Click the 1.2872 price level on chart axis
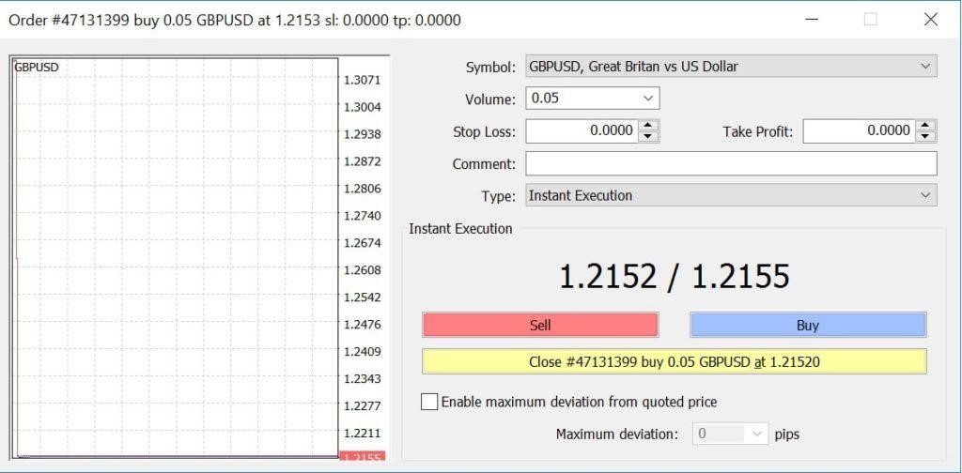This screenshot has height=473, width=962. pos(362,161)
